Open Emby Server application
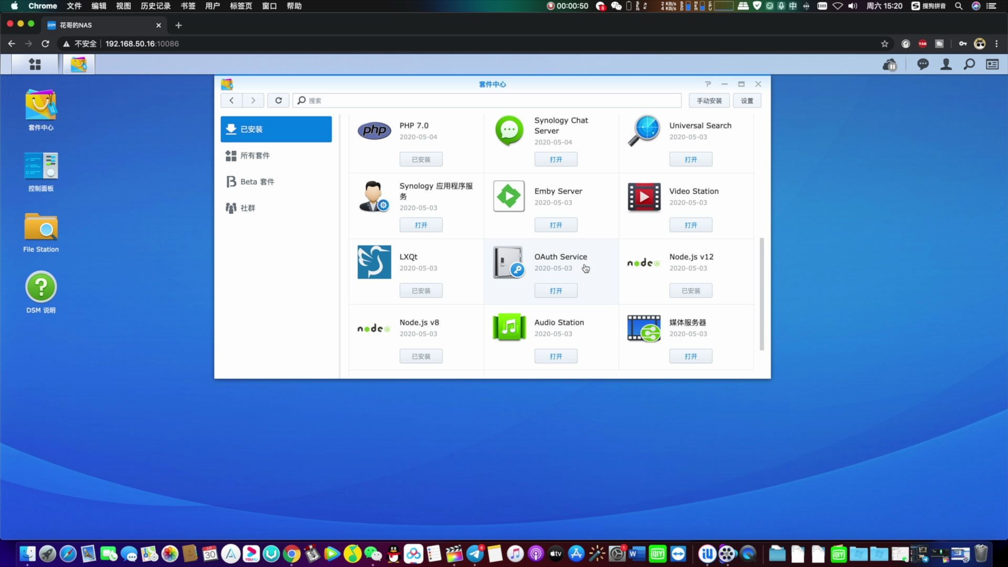1008x567 pixels. (556, 224)
